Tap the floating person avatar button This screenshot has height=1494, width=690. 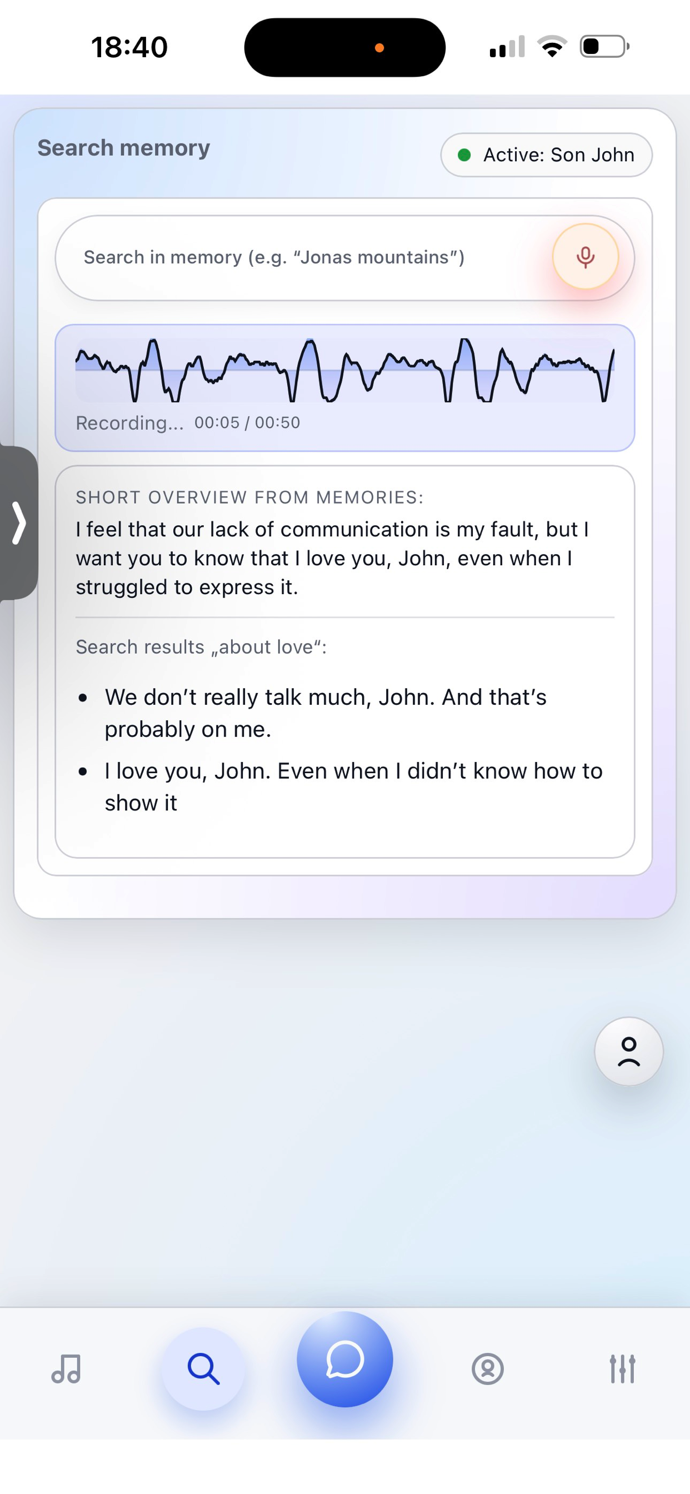pyautogui.click(x=628, y=1051)
